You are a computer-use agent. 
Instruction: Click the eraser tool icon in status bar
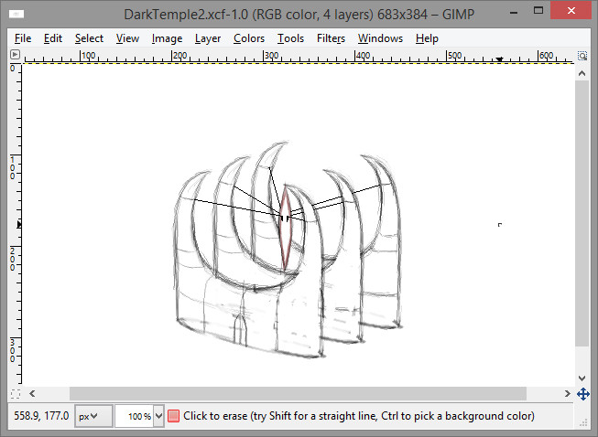(173, 416)
